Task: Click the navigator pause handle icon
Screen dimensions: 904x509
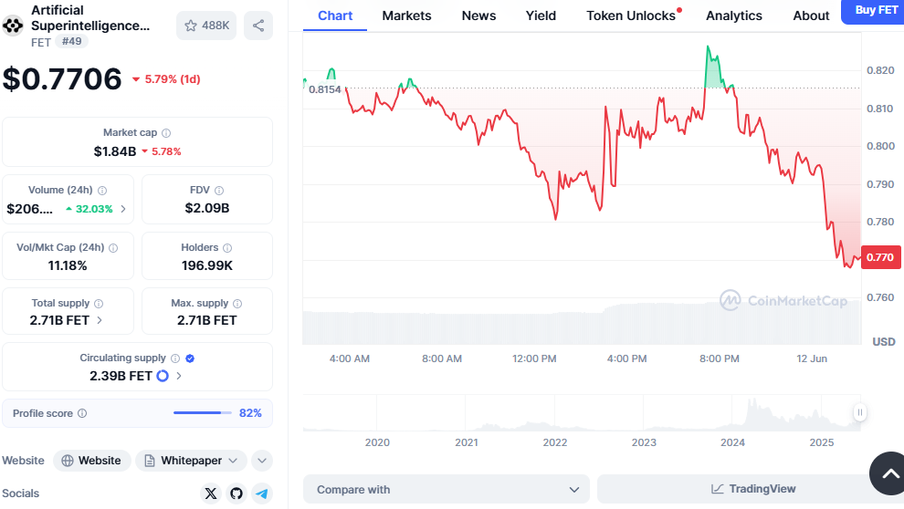Action: (x=859, y=412)
